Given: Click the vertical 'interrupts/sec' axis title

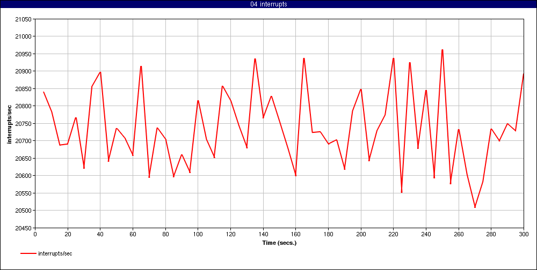Looking at the screenshot, I should point(10,123).
